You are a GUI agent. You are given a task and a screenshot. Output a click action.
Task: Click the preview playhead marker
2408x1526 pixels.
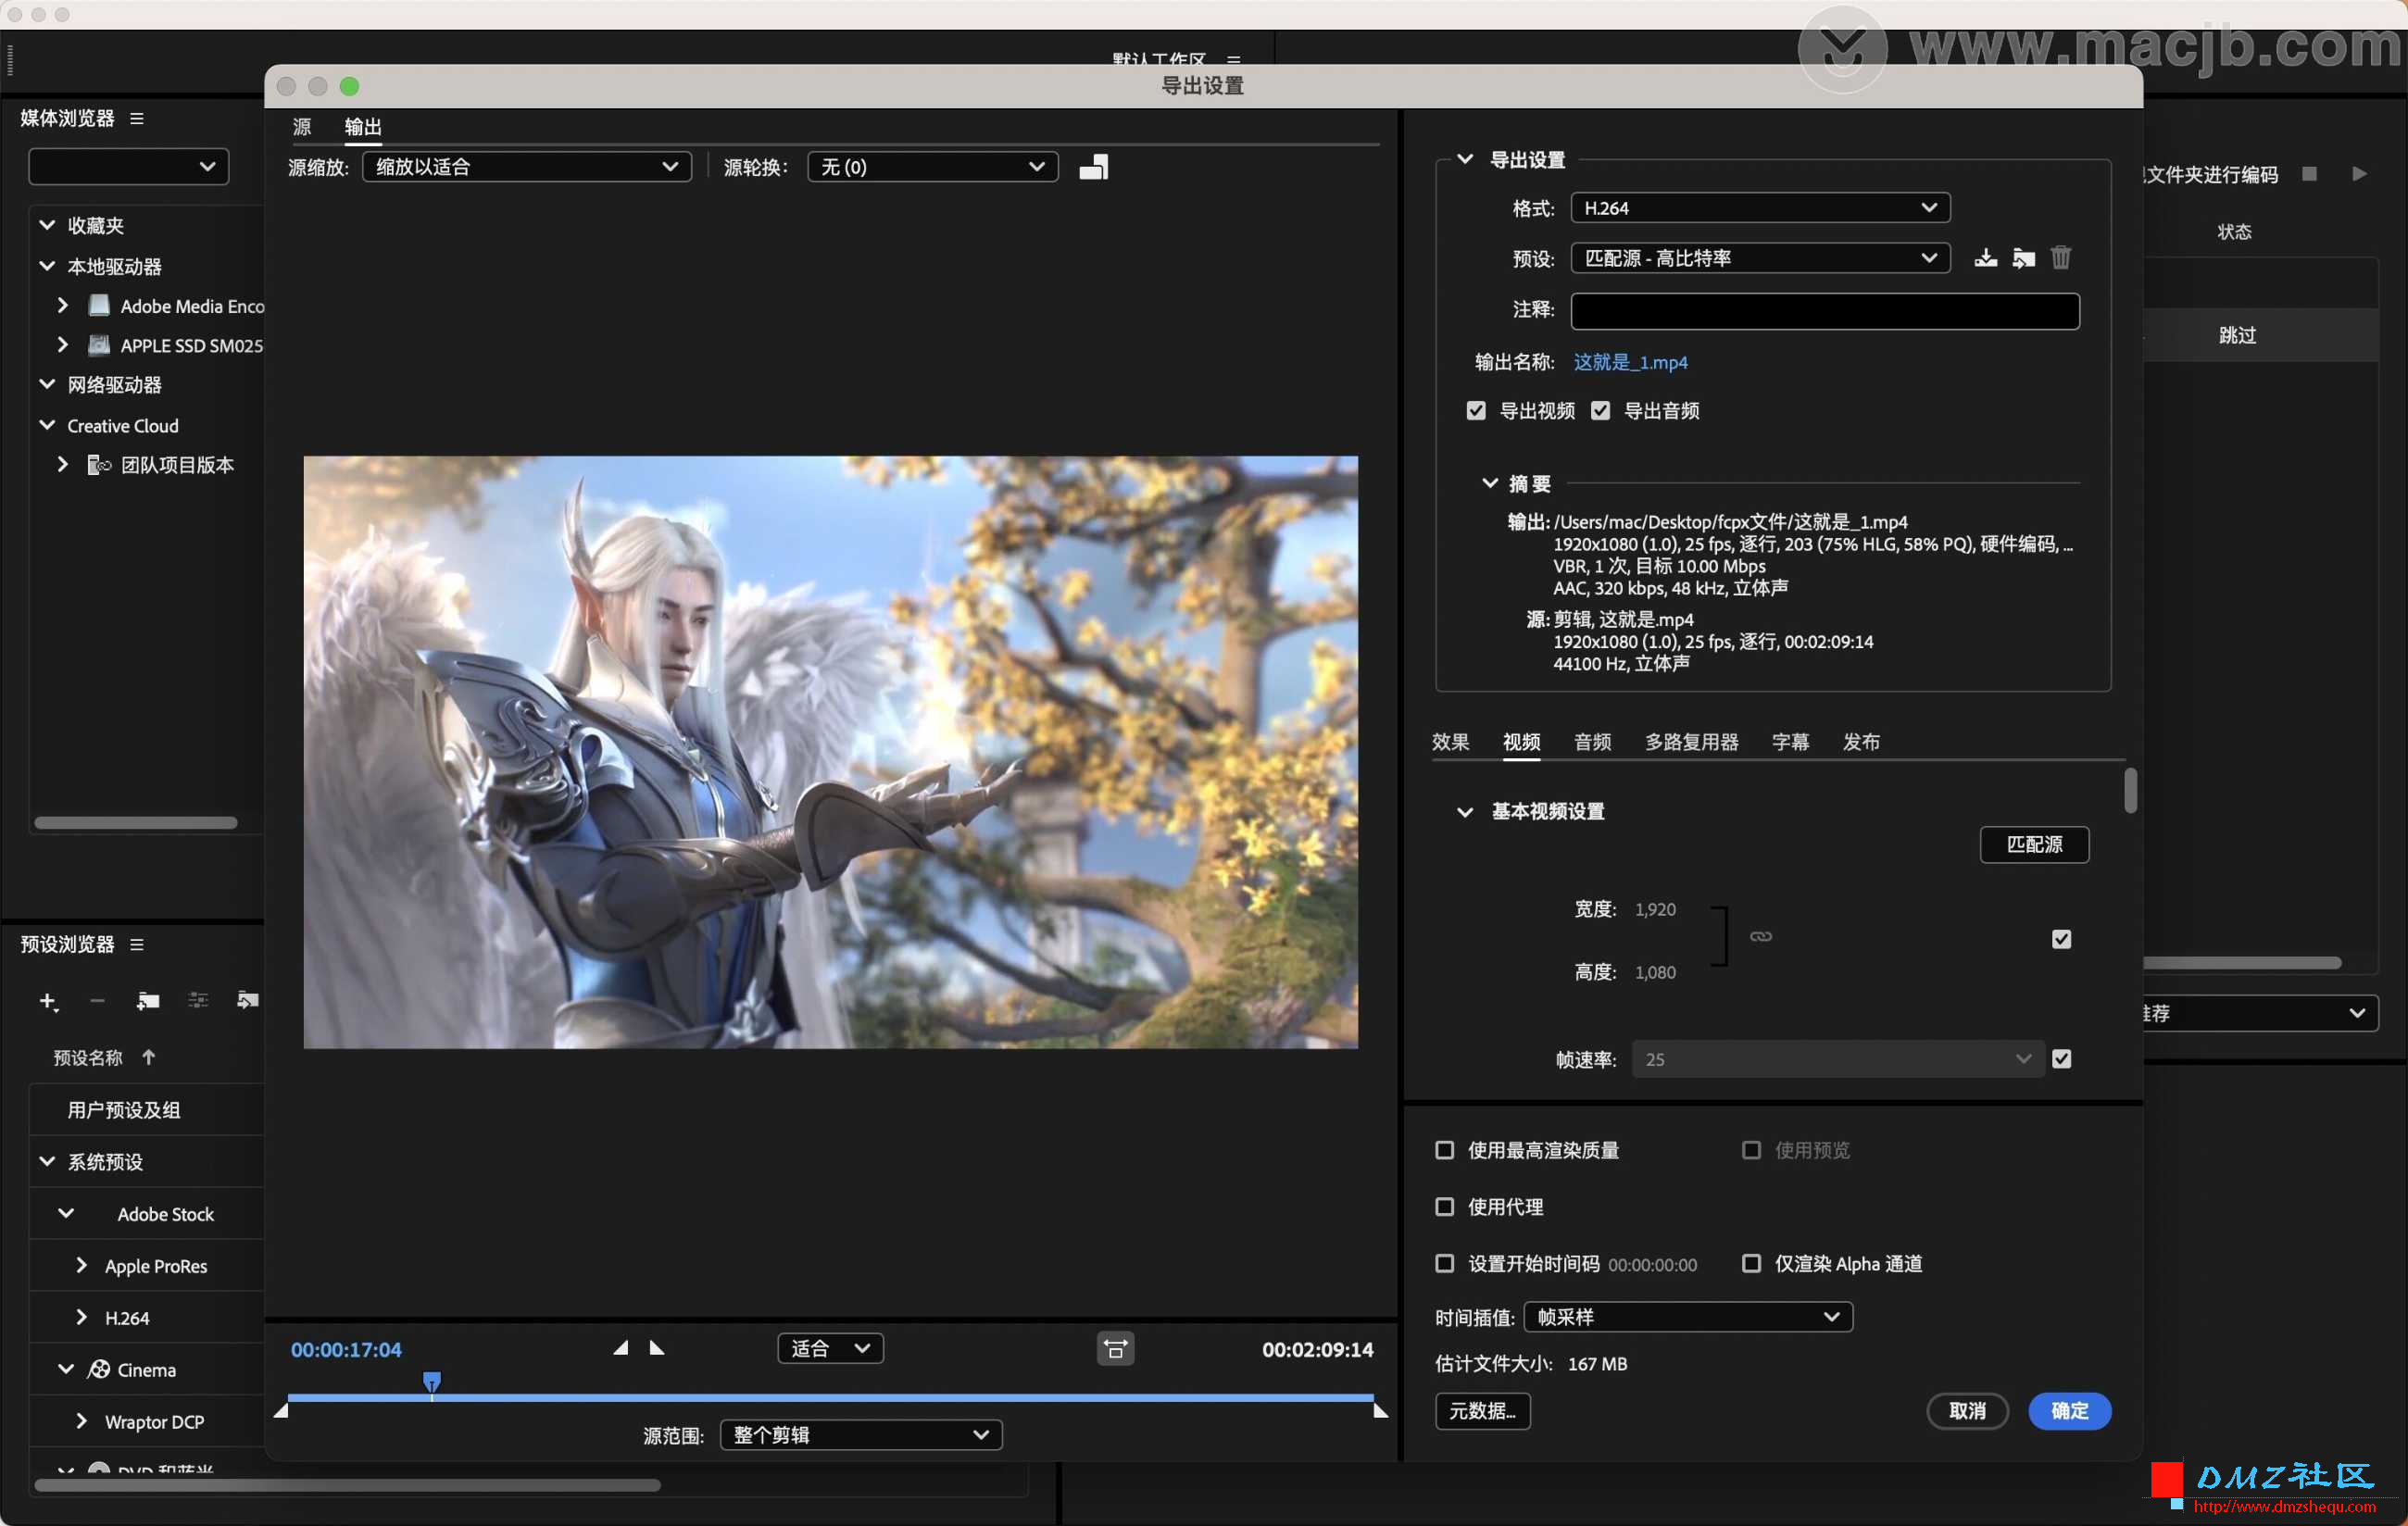[431, 1383]
